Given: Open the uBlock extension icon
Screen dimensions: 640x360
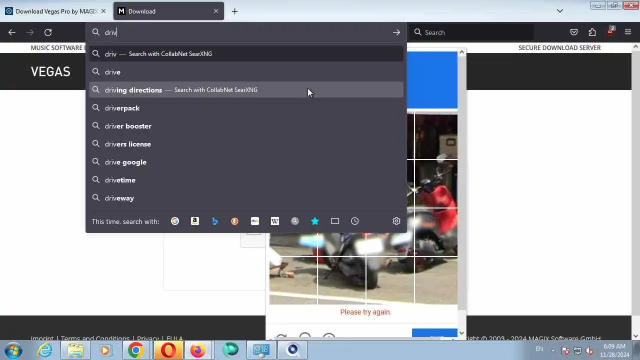Looking at the screenshot, I should point(610,31).
